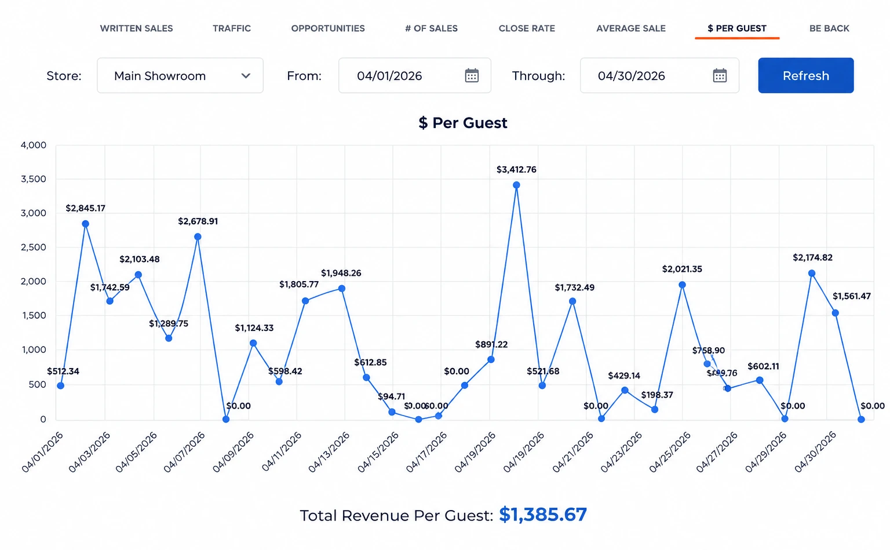Click the $521.68 data point

coord(542,385)
